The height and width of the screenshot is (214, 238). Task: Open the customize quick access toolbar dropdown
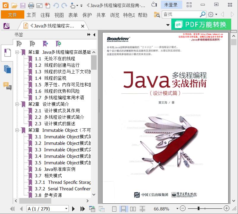click(x=82, y=6)
